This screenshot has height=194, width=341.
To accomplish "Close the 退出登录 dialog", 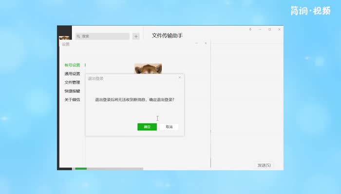I will tap(179, 77).
